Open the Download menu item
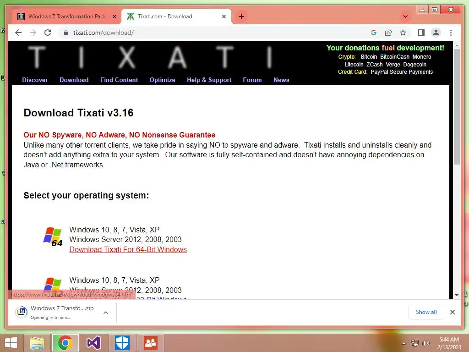Image resolution: width=469 pixels, height=352 pixels. point(74,80)
